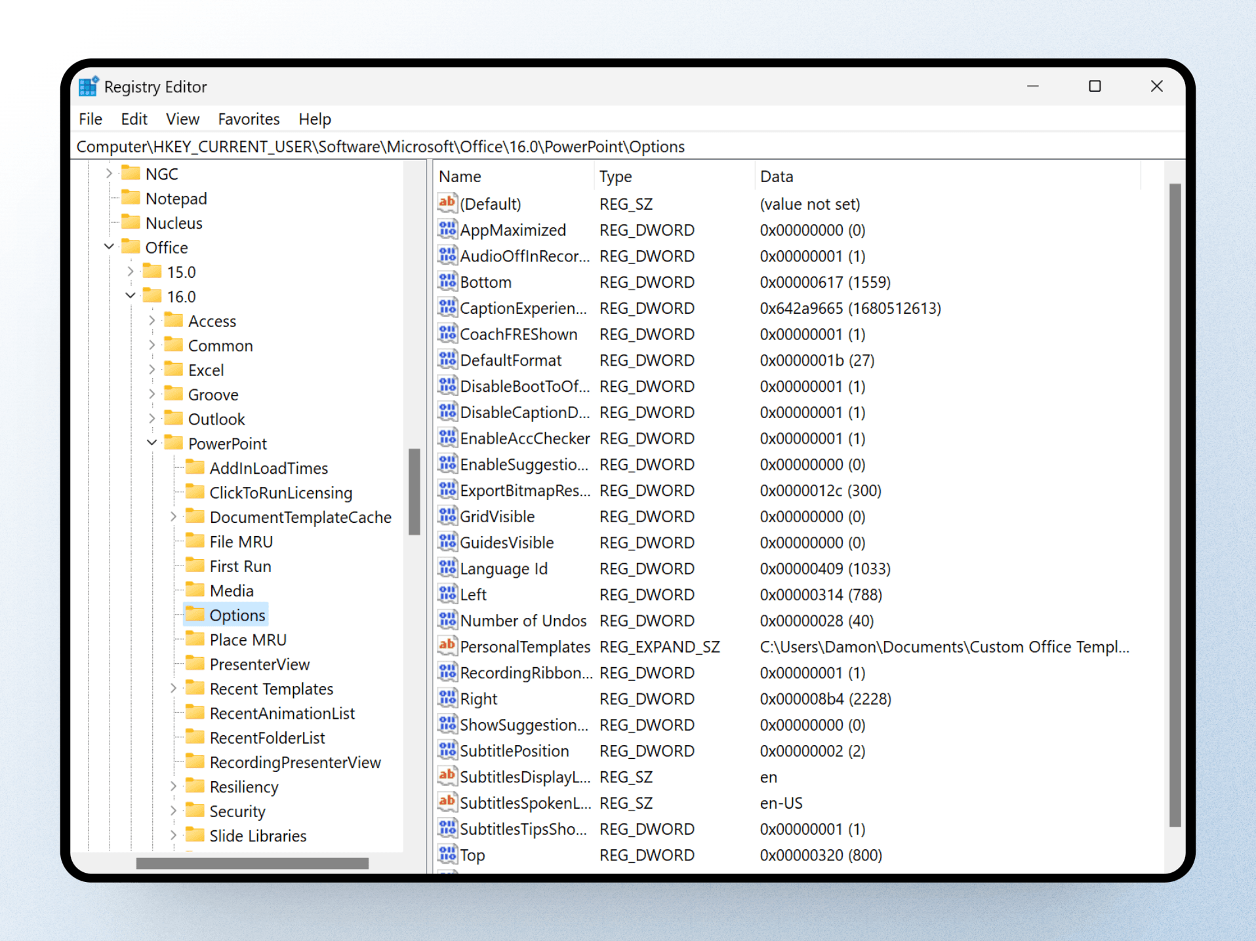Open the Favorites menu
The width and height of the screenshot is (1256, 941).
(249, 119)
